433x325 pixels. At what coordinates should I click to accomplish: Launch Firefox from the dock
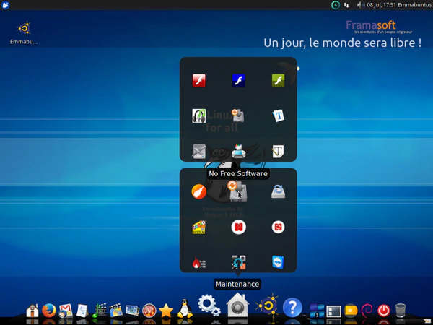[x=49, y=311]
